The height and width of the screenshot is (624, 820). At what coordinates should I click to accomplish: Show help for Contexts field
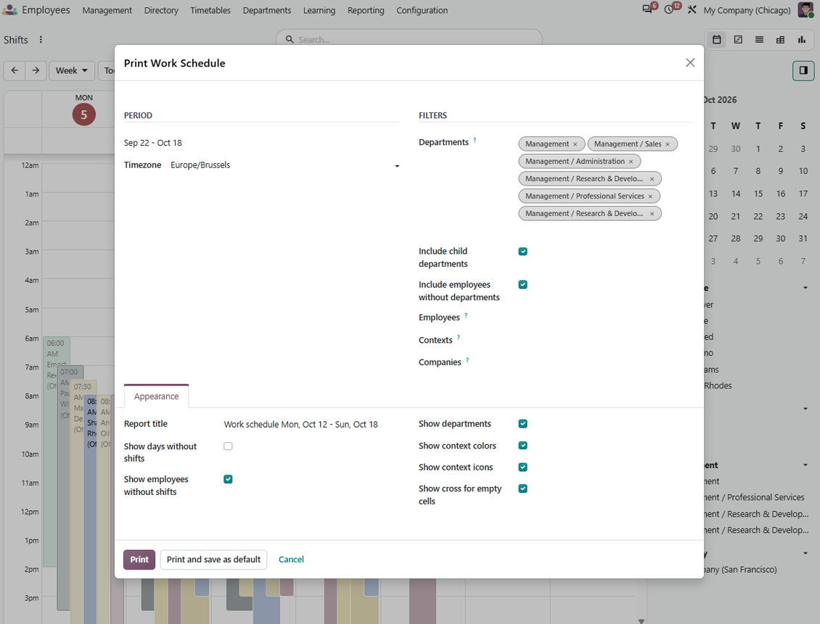[x=459, y=338]
